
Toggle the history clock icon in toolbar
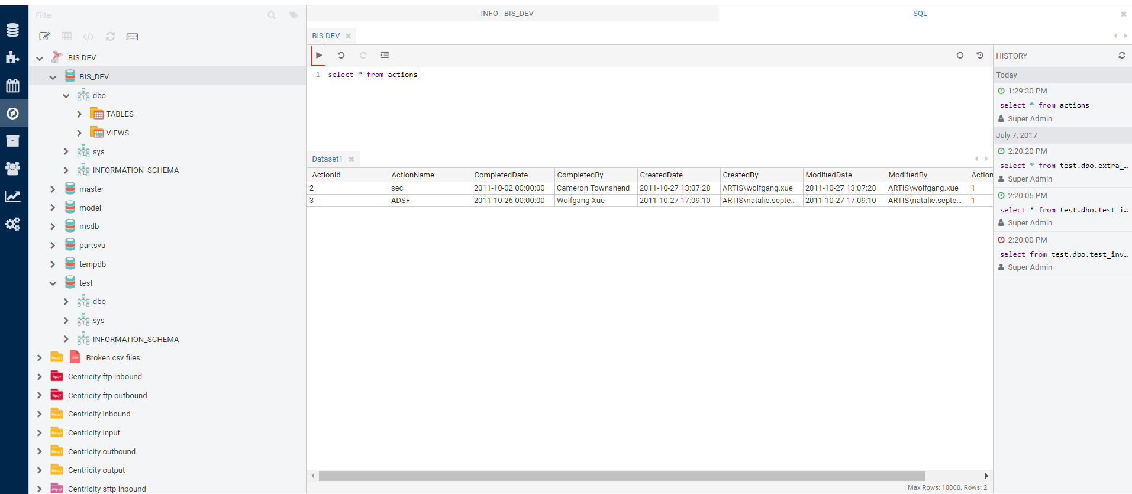click(980, 56)
